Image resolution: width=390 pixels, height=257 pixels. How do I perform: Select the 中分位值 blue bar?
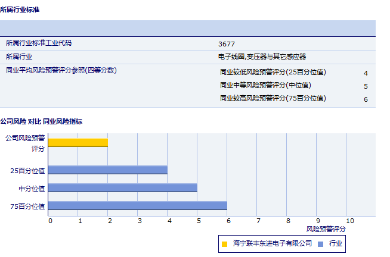(x=123, y=188)
